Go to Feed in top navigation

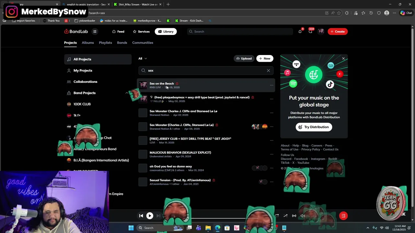tap(118, 31)
